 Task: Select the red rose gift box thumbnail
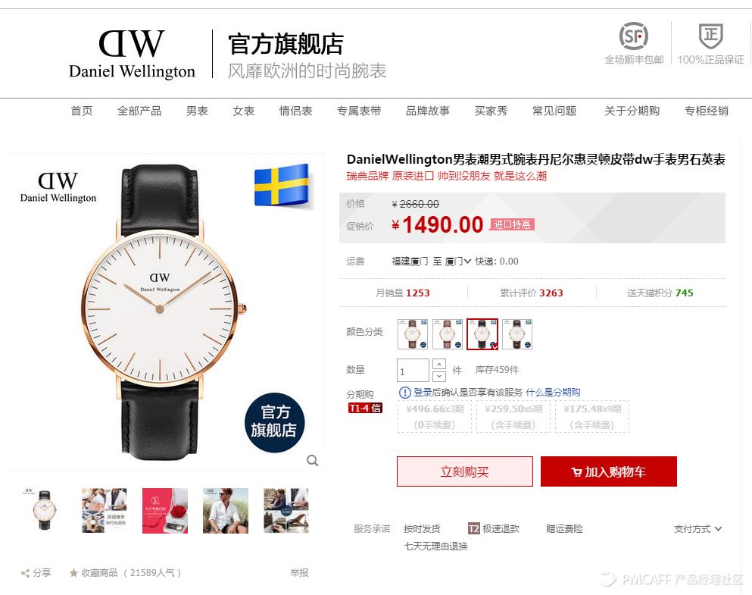click(165, 511)
